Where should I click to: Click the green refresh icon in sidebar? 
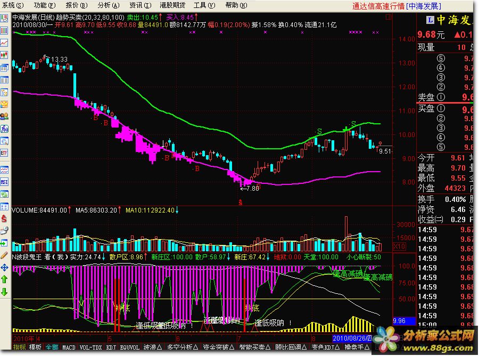pos(4,194)
